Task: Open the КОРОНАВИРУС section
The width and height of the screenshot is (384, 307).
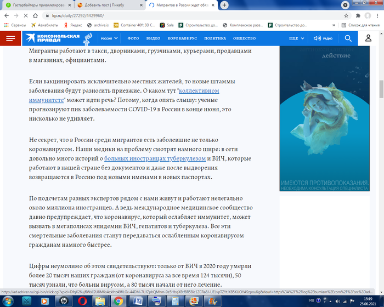Action: tap(182, 38)
